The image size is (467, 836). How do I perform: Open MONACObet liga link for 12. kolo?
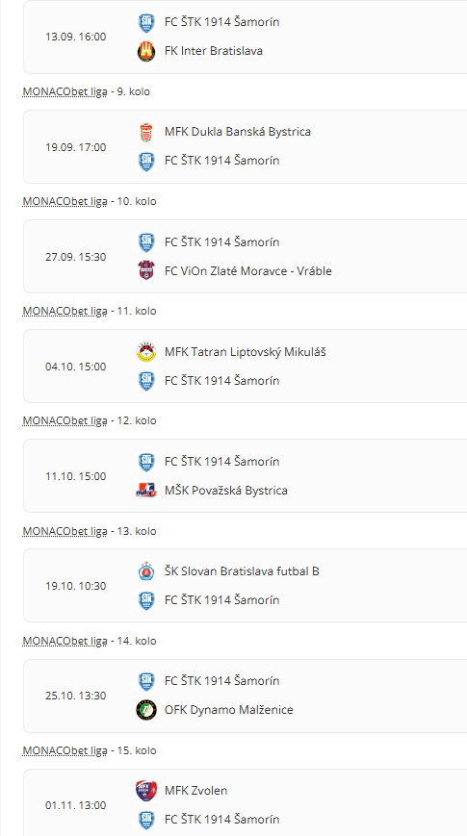(65, 420)
